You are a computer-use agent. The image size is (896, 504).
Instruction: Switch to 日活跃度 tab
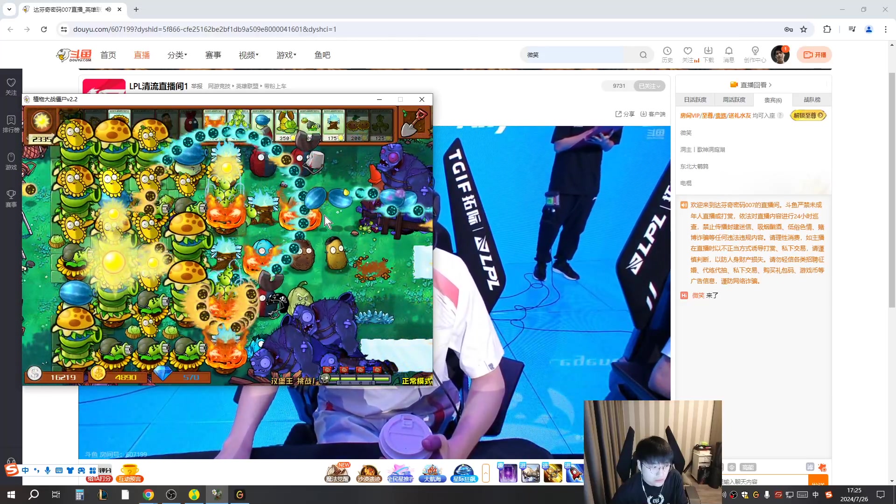coord(695,100)
